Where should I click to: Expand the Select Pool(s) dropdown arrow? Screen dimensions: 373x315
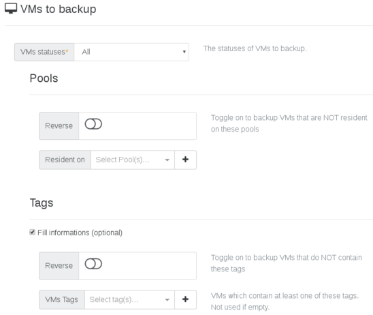tap(167, 160)
